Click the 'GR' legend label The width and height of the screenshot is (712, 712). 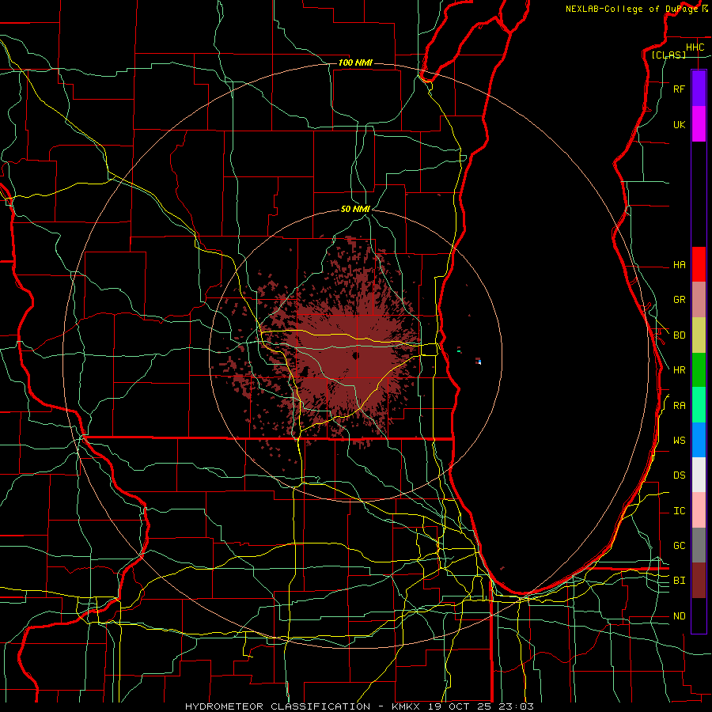pos(679,300)
